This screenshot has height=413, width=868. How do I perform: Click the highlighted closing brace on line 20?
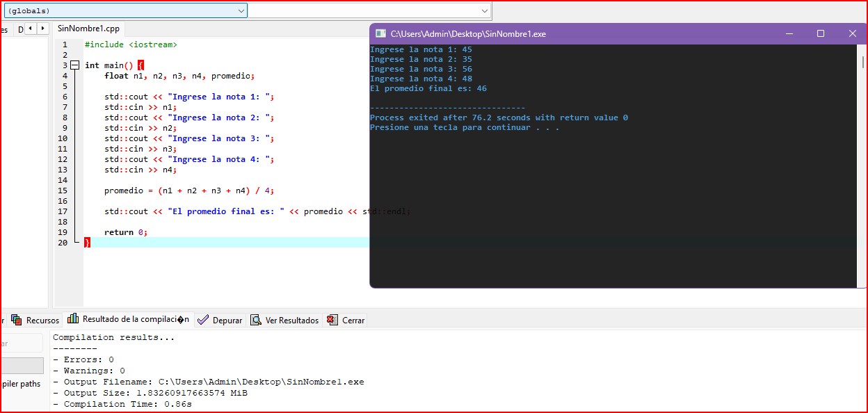coord(87,243)
